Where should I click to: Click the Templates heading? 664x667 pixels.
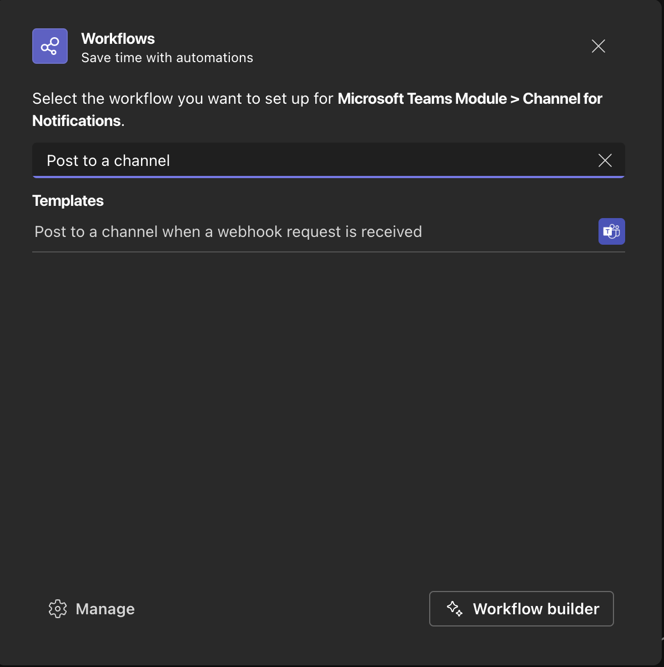click(68, 201)
